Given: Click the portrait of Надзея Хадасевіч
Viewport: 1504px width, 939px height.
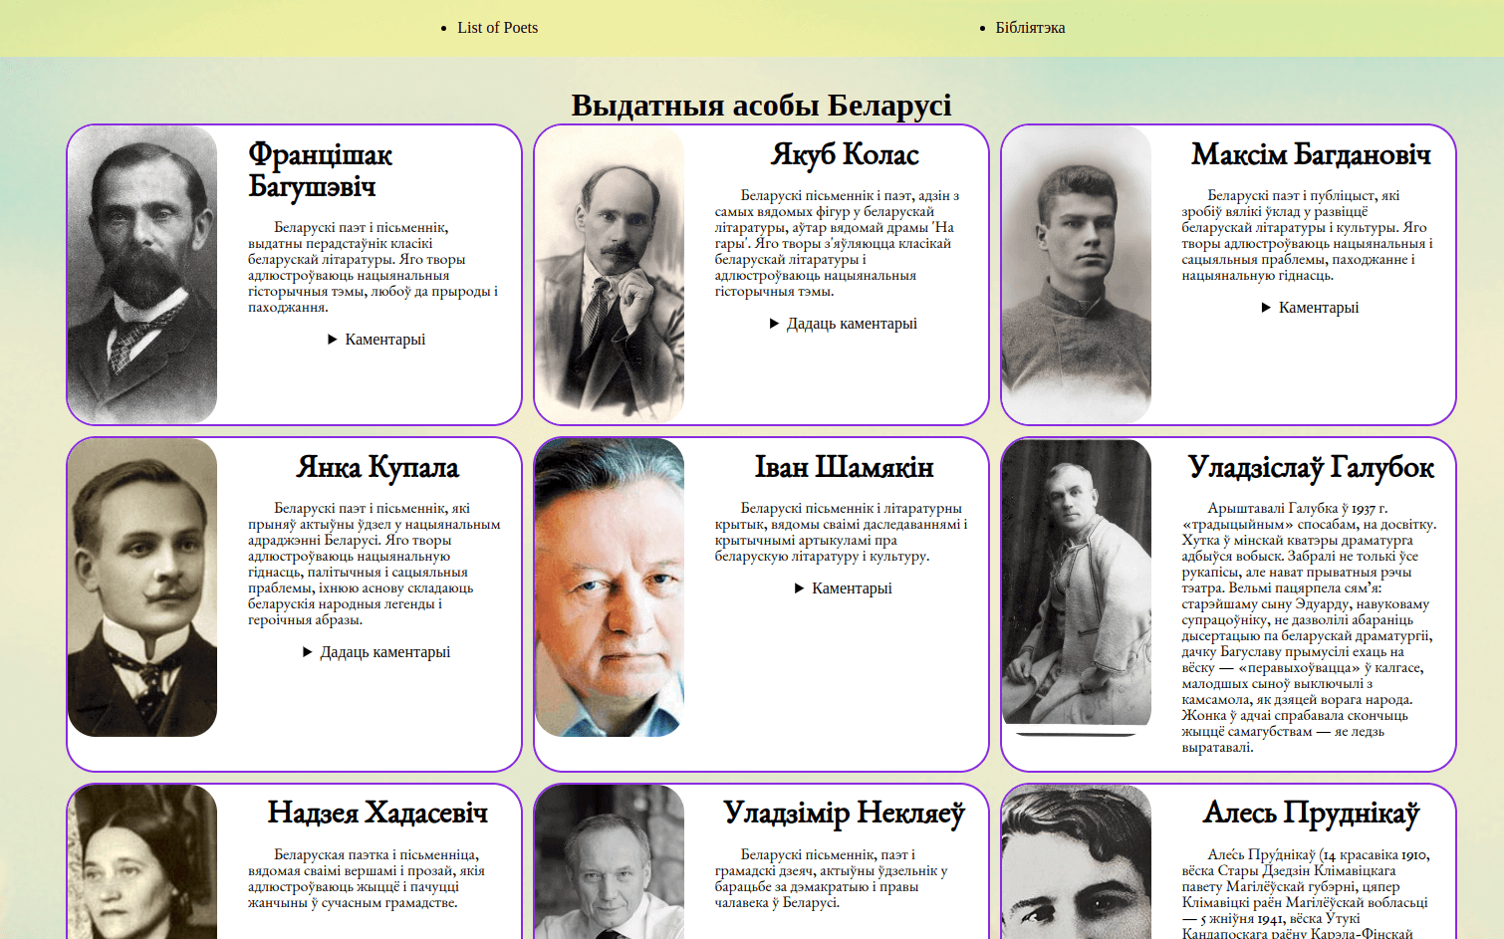Looking at the screenshot, I should point(142,862).
